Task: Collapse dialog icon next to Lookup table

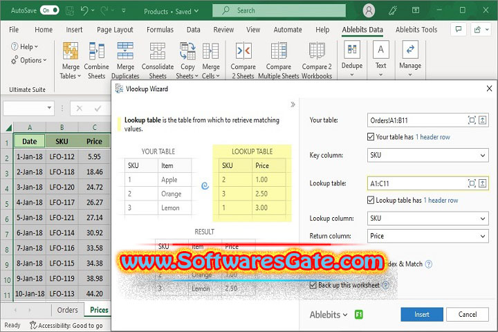Action: (x=483, y=183)
